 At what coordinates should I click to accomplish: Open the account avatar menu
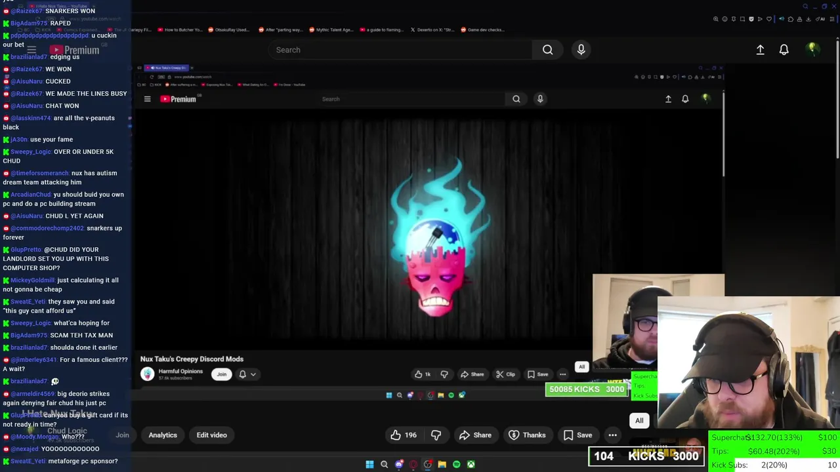coord(812,49)
